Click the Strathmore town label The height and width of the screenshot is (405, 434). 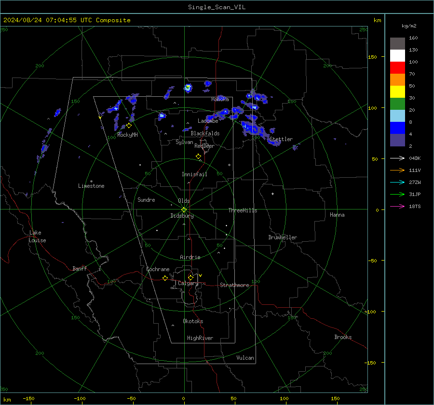point(234,285)
